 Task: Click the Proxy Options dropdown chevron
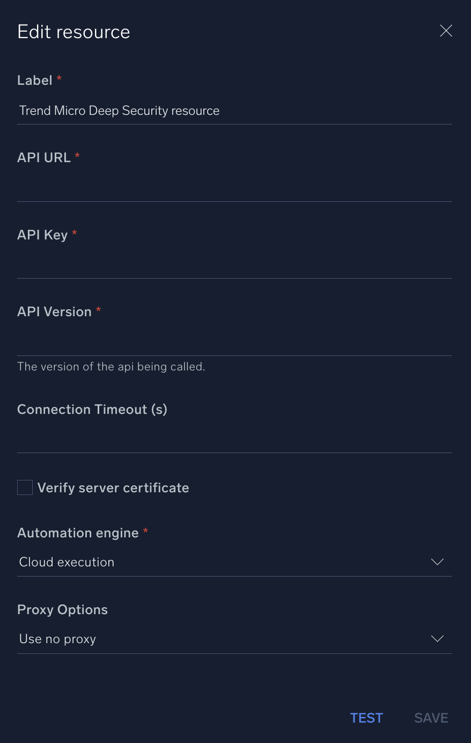point(437,639)
